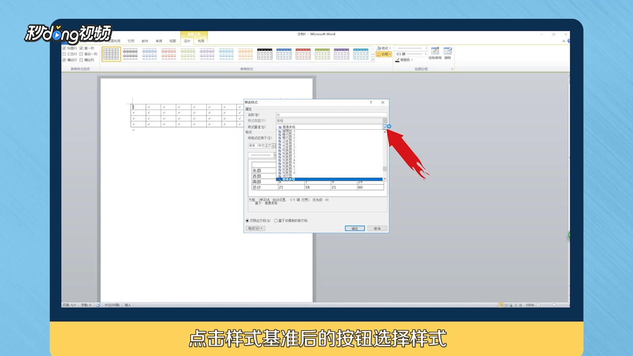Click the 名称 name input field
This screenshot has width=633, height=356.
point(332,115)
